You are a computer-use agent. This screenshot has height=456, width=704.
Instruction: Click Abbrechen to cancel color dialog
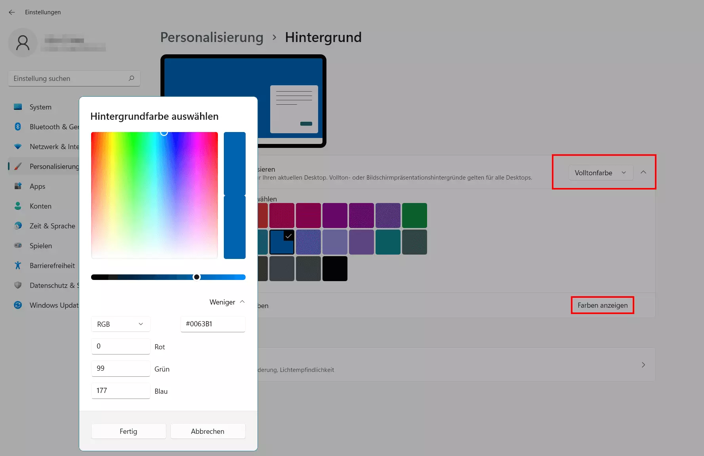[208, 431]
